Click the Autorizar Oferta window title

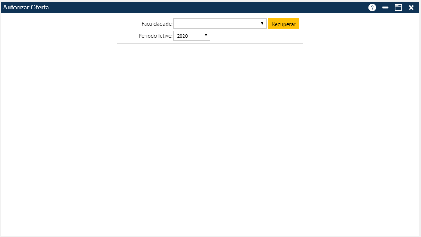pyautogui.click(x=26, y=8)
